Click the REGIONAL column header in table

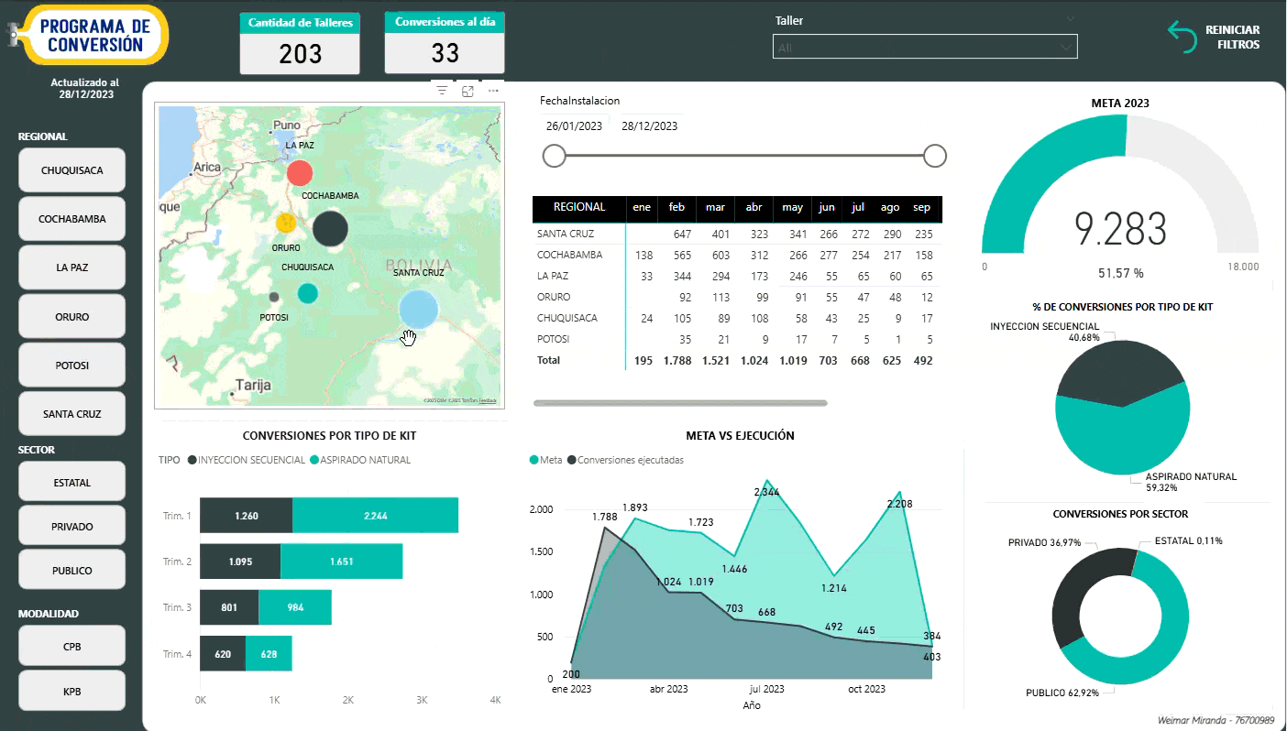tap(579, 208)
